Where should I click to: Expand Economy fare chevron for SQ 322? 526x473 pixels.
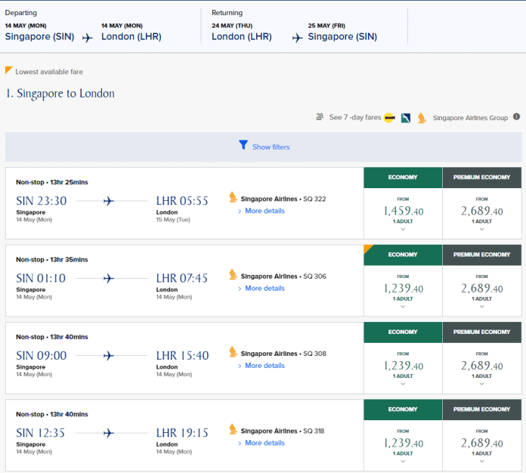pos(403,230)
